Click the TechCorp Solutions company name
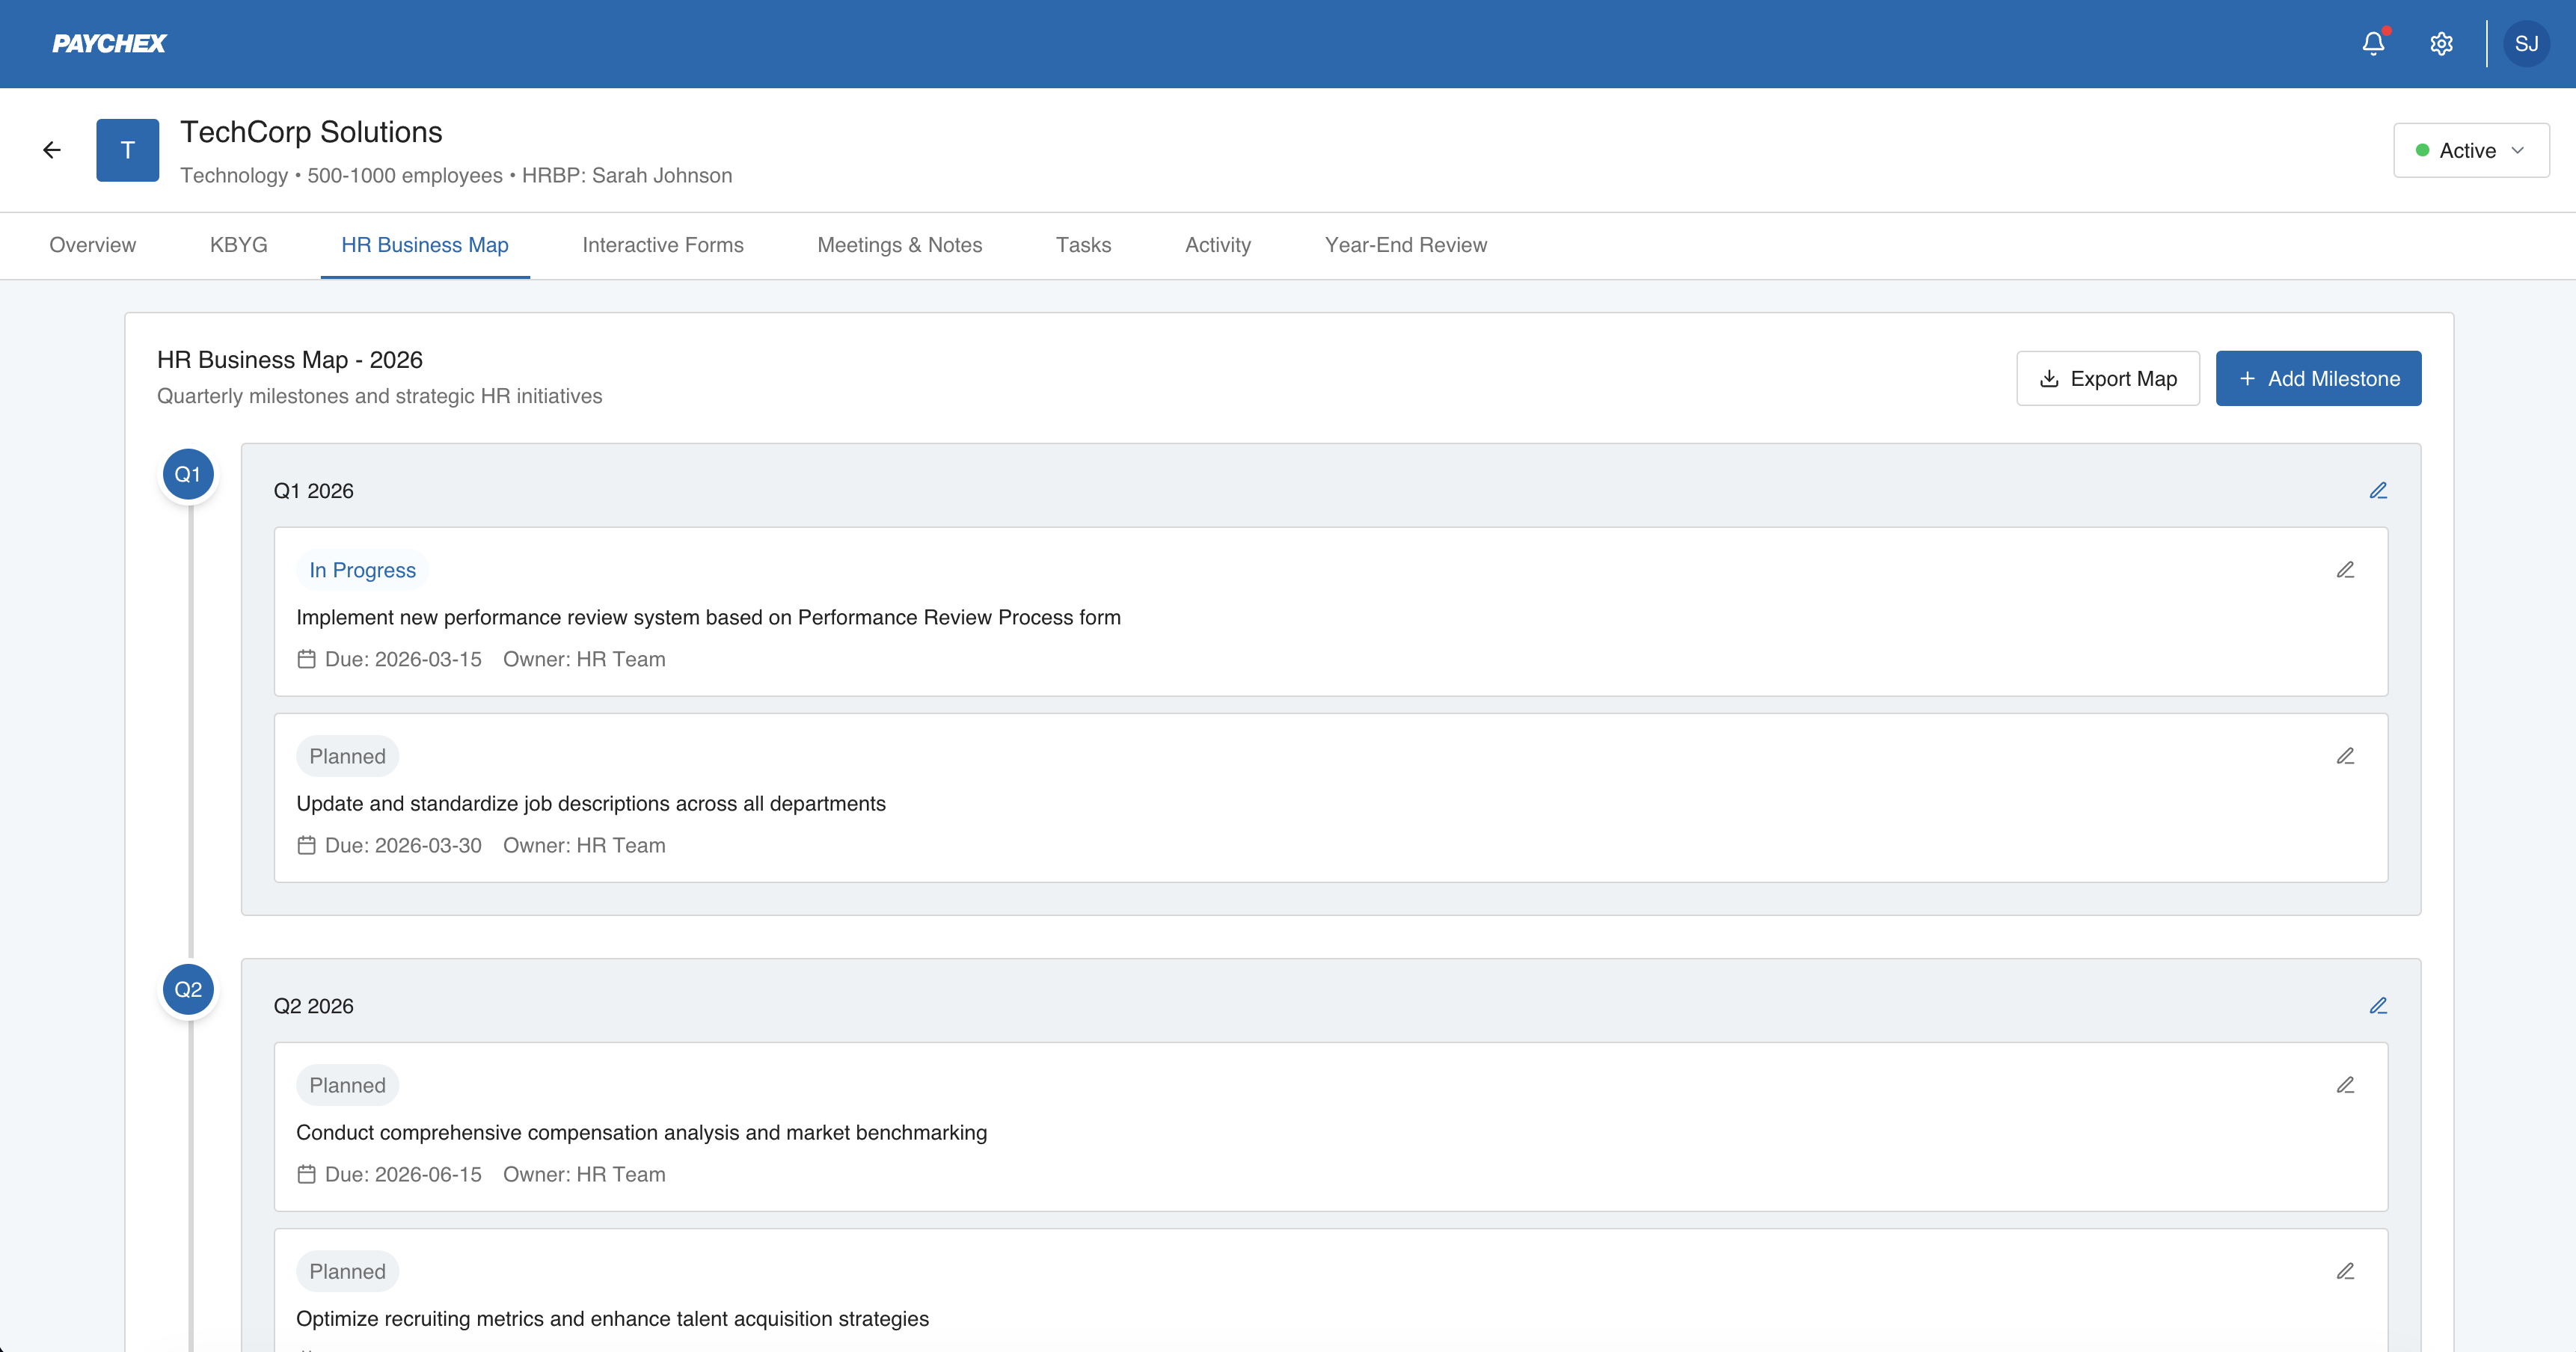The image size is (2576, 1352). 311,132
